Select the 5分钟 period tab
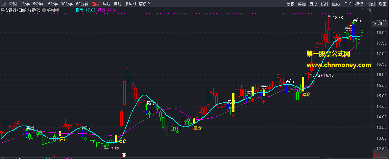Viewport: 389px width, 159px height. coord(38,4)
